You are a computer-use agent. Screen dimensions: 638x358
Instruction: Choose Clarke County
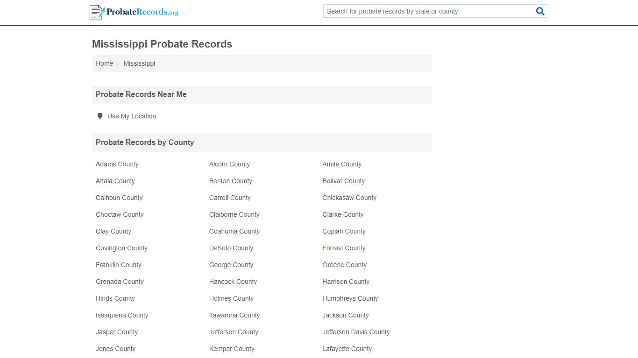[343, 214]
